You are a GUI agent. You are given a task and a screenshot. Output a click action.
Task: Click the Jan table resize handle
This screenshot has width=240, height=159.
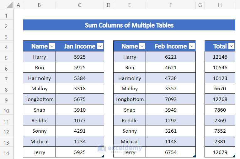103,156
